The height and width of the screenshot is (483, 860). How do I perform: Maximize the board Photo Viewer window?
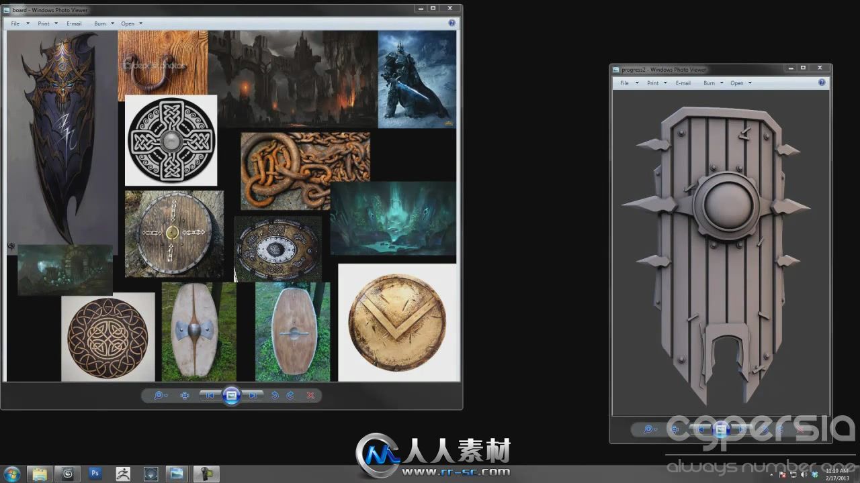point(433,8)
